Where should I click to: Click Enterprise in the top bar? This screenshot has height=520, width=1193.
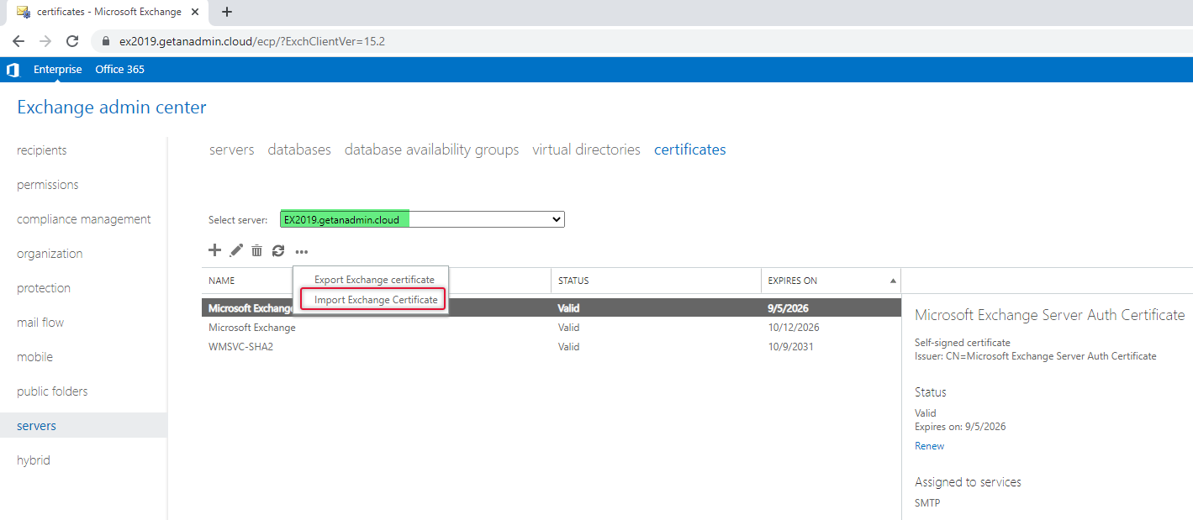(58, 70)
